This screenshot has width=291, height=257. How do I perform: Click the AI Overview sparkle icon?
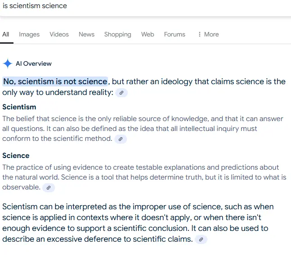tap(7, 63)
